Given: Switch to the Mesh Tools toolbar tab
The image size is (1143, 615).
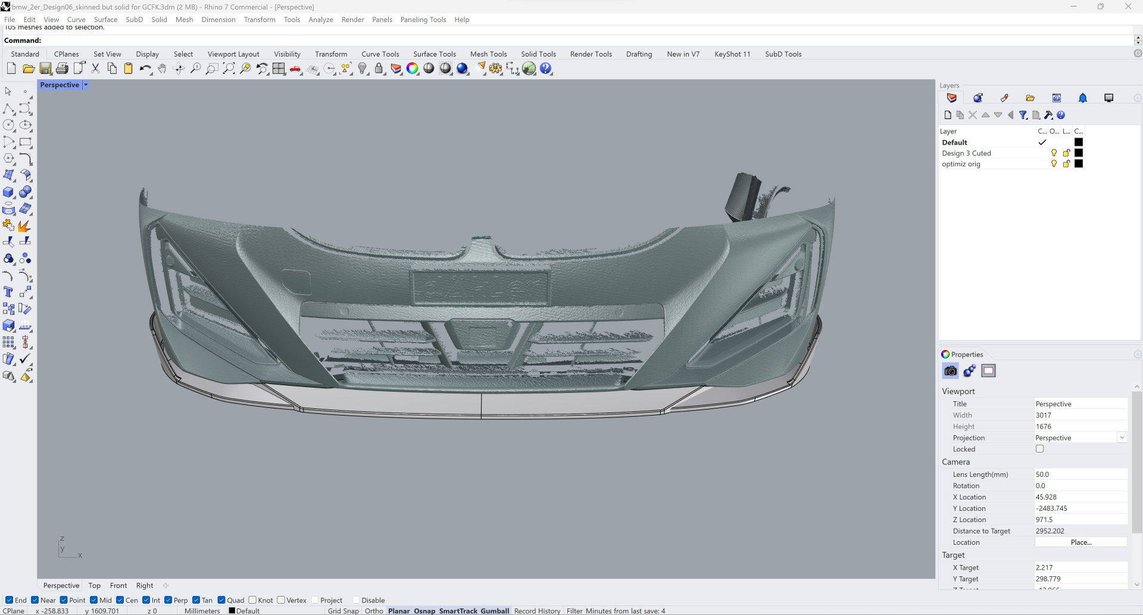Looking at the screenshot, I should point(488,54).
